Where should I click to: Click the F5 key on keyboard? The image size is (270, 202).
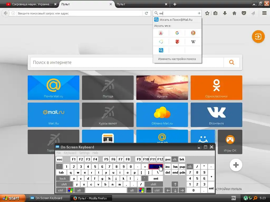coord(106,159)
